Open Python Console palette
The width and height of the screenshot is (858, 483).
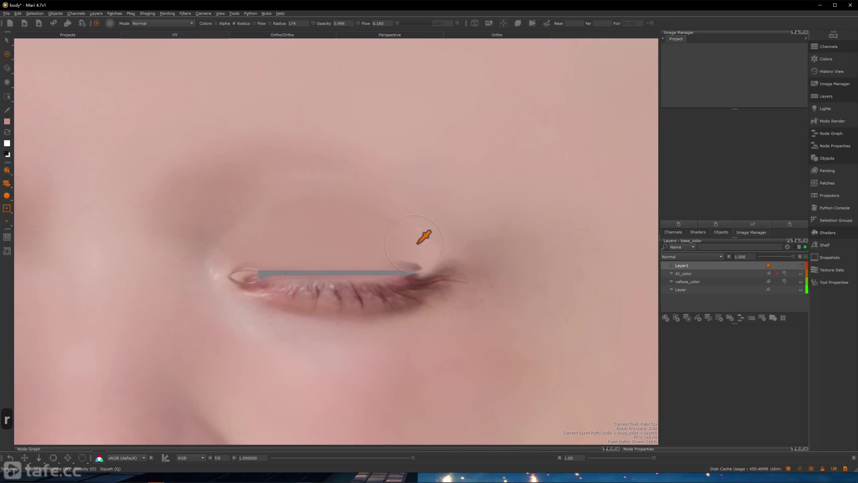pyautogui.click(x=834, y=208)
